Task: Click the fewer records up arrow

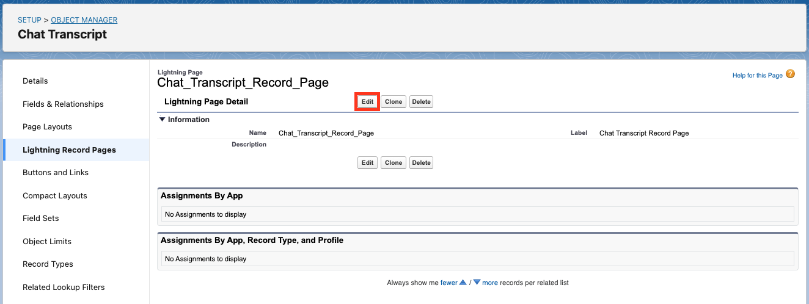Action: tap(463, 283)
